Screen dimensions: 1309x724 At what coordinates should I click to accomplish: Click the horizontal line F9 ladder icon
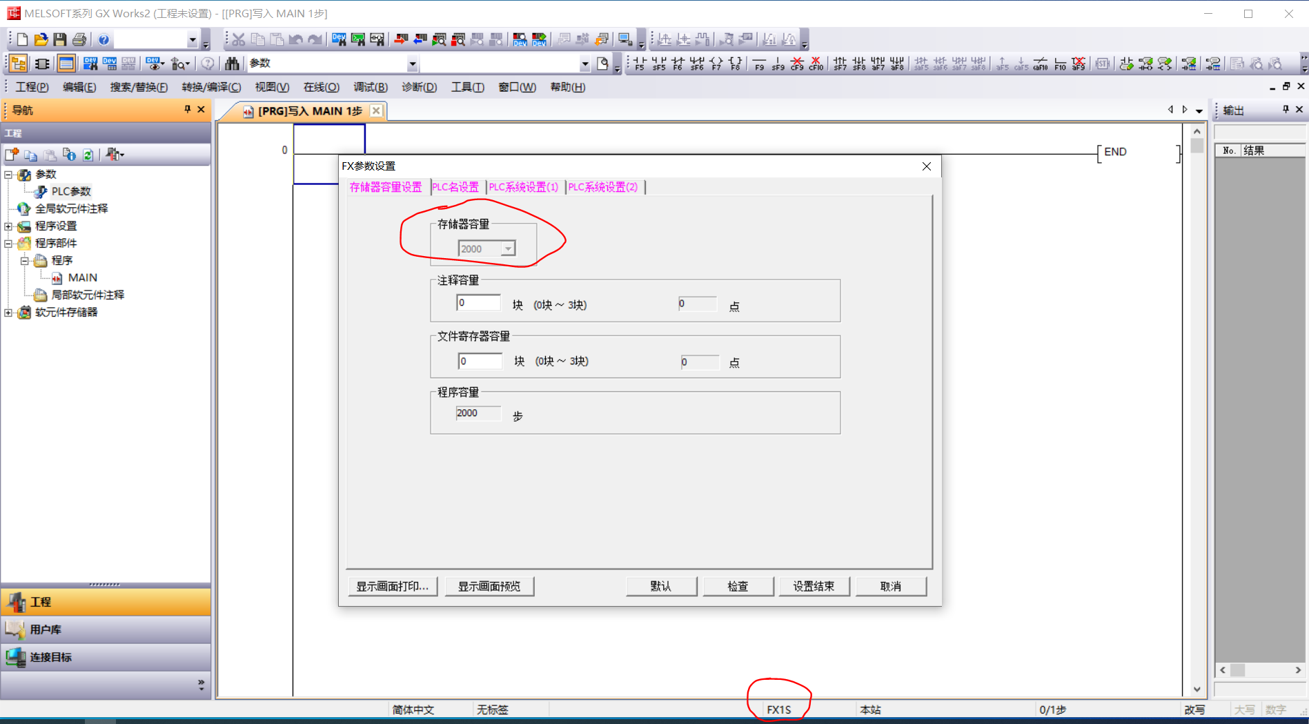[x=759, y=63]
